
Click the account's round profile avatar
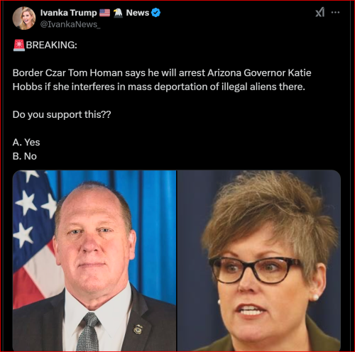pos(24,18)
